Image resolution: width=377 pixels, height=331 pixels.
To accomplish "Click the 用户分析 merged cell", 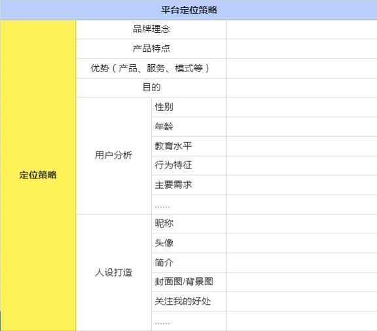I will click(114, 156).
